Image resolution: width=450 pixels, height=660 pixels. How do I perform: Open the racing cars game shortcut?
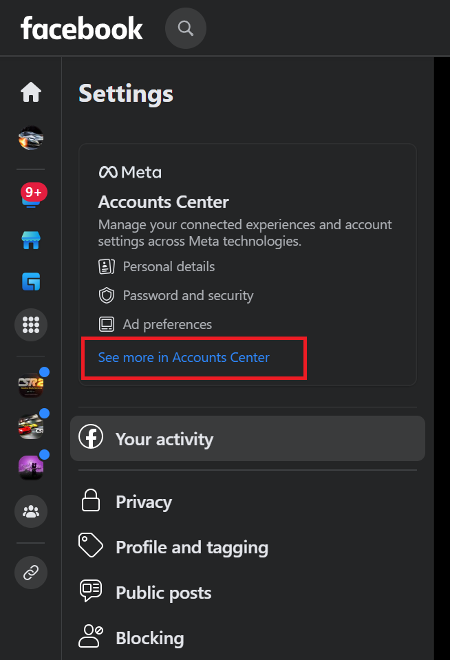click(x=31, y=426)
